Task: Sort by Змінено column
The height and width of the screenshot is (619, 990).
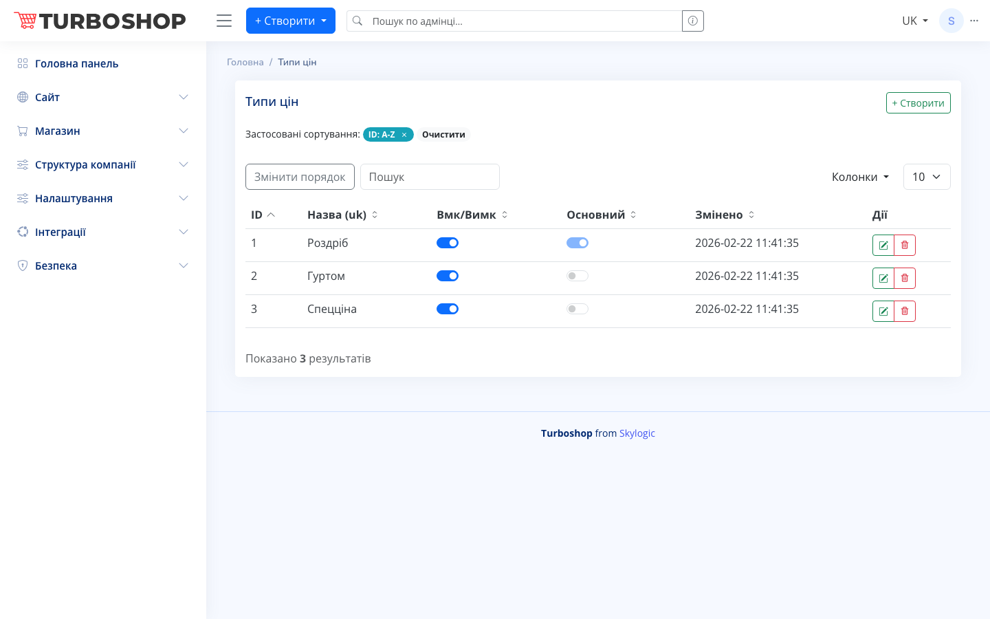Action: [x=725, y=215]
